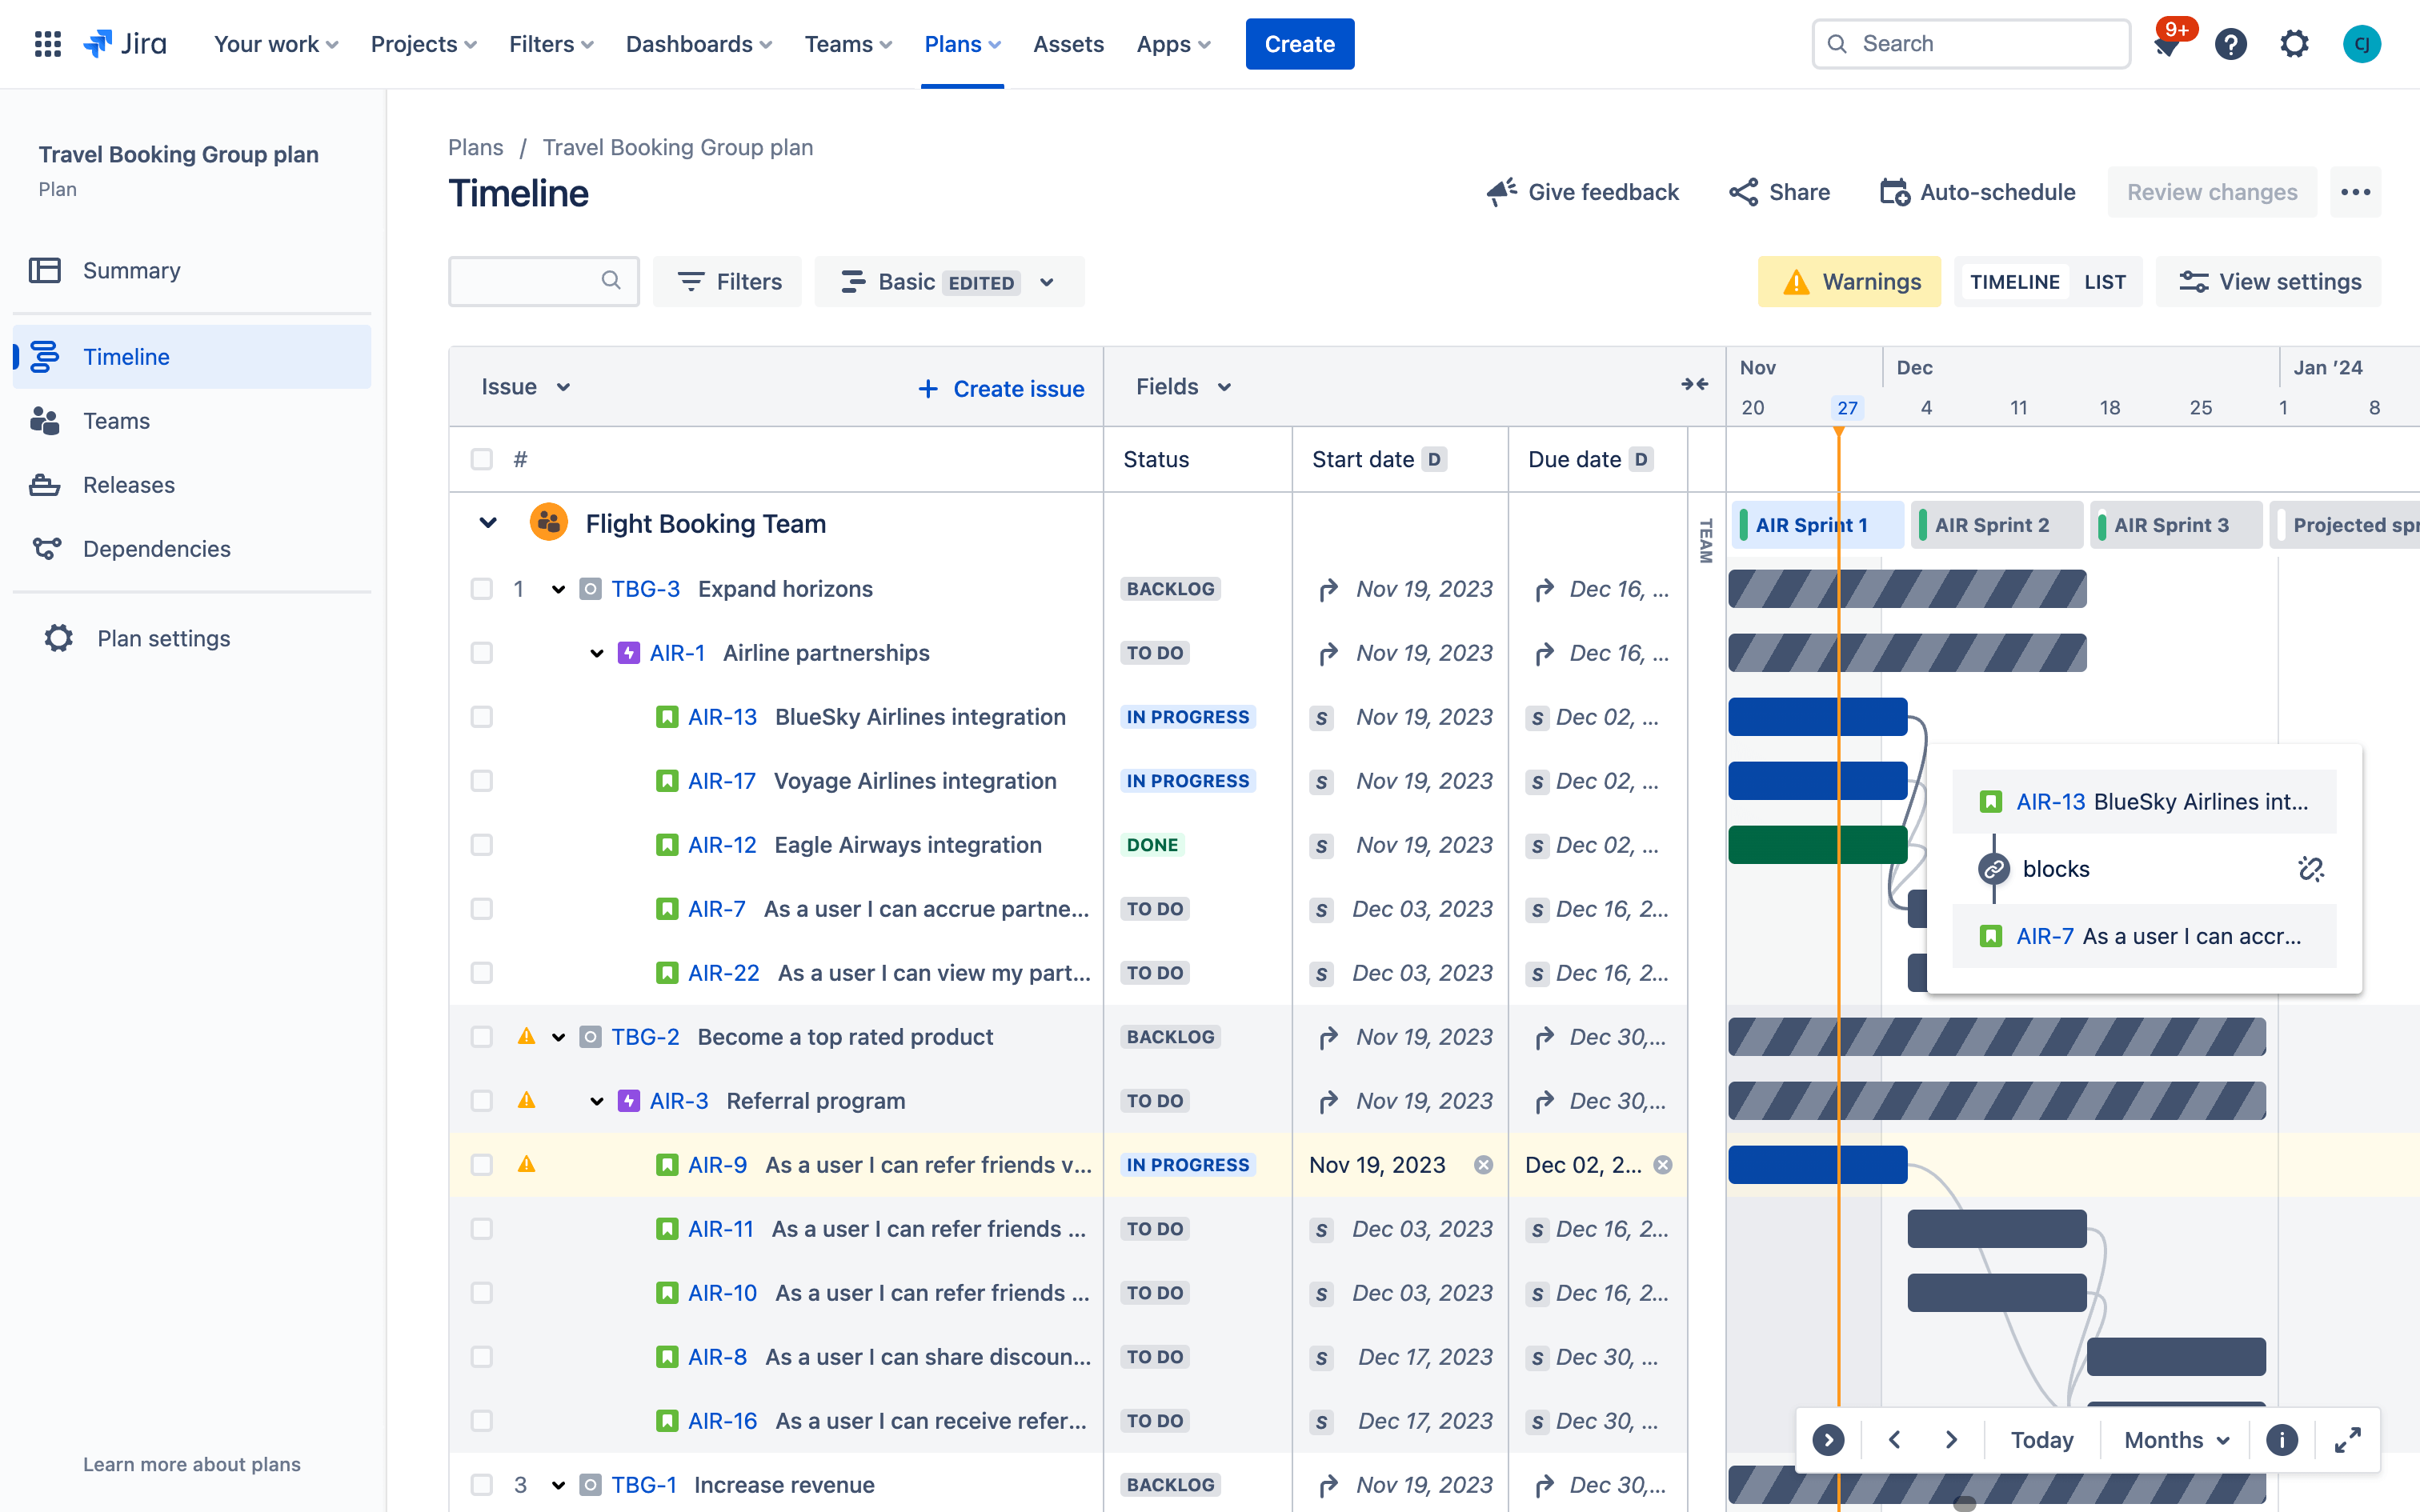Image resolution: width=2420 pixels, height=1512 pixels.
Task: Collapse the Flight Booking Team group
Action: coord(488,523)
